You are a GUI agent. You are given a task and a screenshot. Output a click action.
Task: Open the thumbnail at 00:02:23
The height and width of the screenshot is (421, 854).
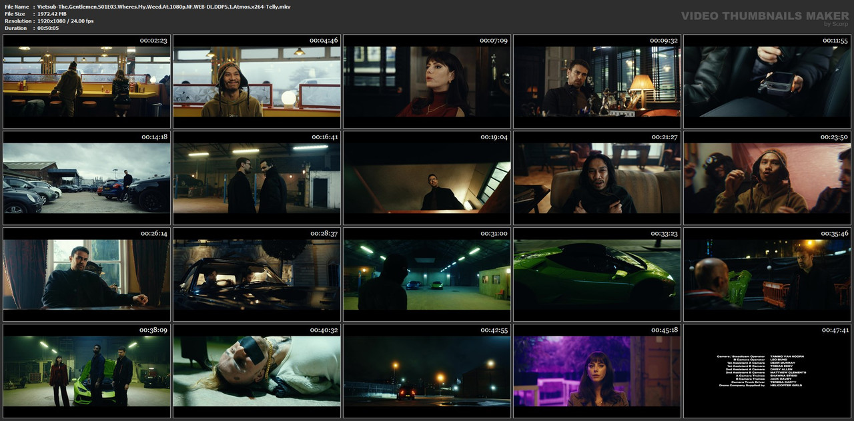pos(87,81)
